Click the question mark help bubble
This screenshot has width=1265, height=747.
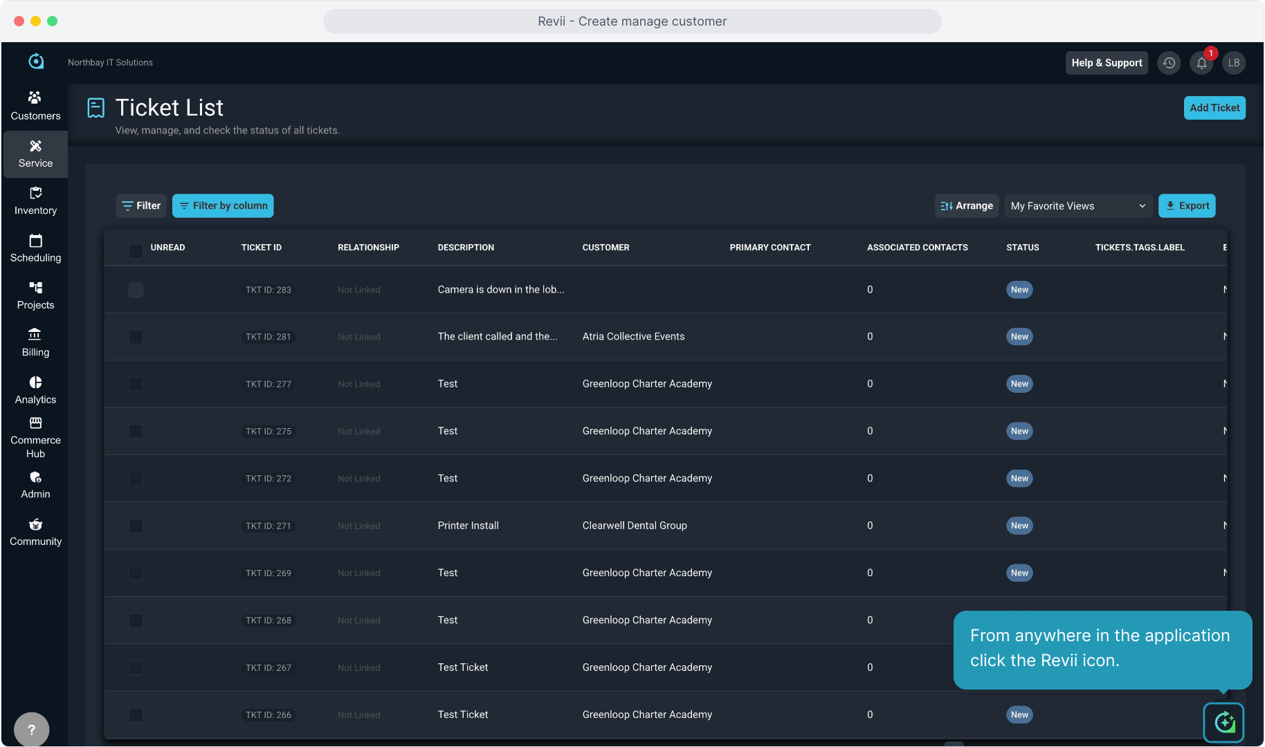click(31, 729)
